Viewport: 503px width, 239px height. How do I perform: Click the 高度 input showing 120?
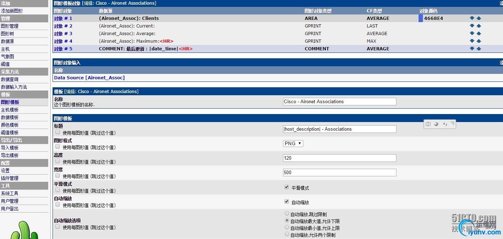point(340,158)
